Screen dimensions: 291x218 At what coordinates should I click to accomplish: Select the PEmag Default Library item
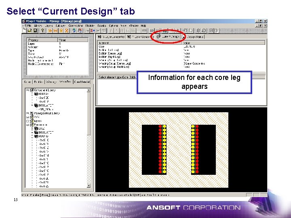point(47,113)
